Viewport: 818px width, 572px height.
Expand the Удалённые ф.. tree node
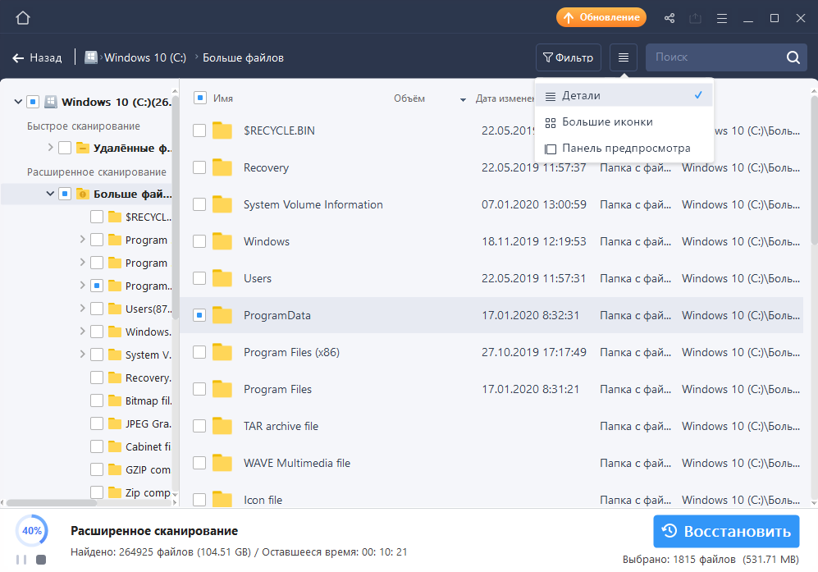point(51,148)
